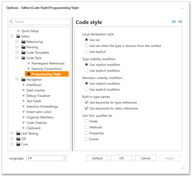Select the IntelliRush options item
193x178 pixels.
(34, 85)
